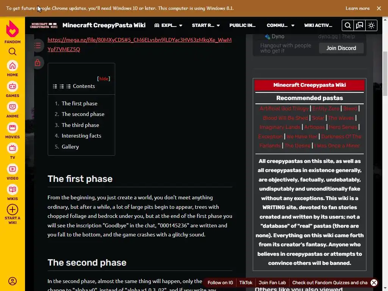Click the Start a Wiki plus icon
The width and height of the screenshot is (388, 291).
point(13,210)
